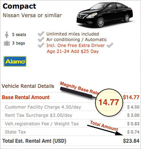Click the $23.84 total rental amount
This screenshot has height=149, width=141.
(131, 141)
